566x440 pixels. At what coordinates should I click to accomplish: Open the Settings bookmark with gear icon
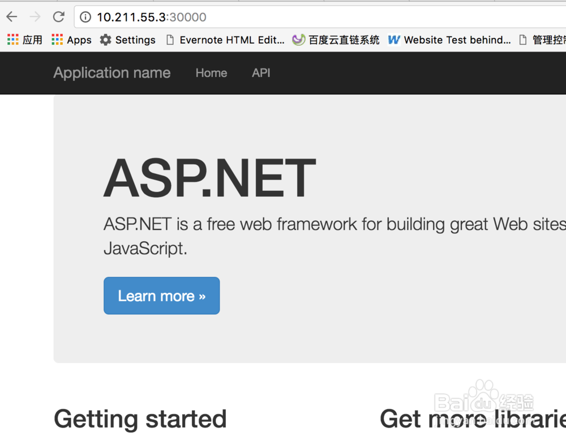click(x=128, y=40)
